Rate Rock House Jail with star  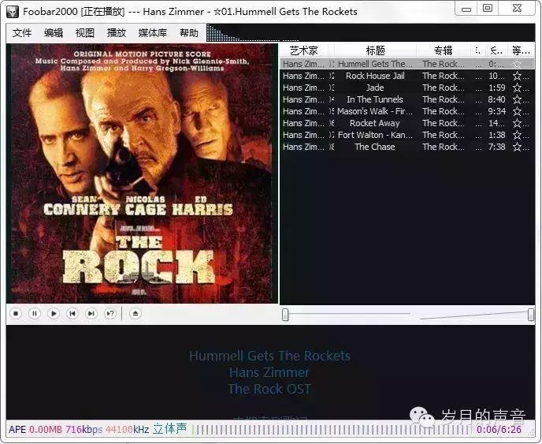pyautogui.click(x=517, y=76)
